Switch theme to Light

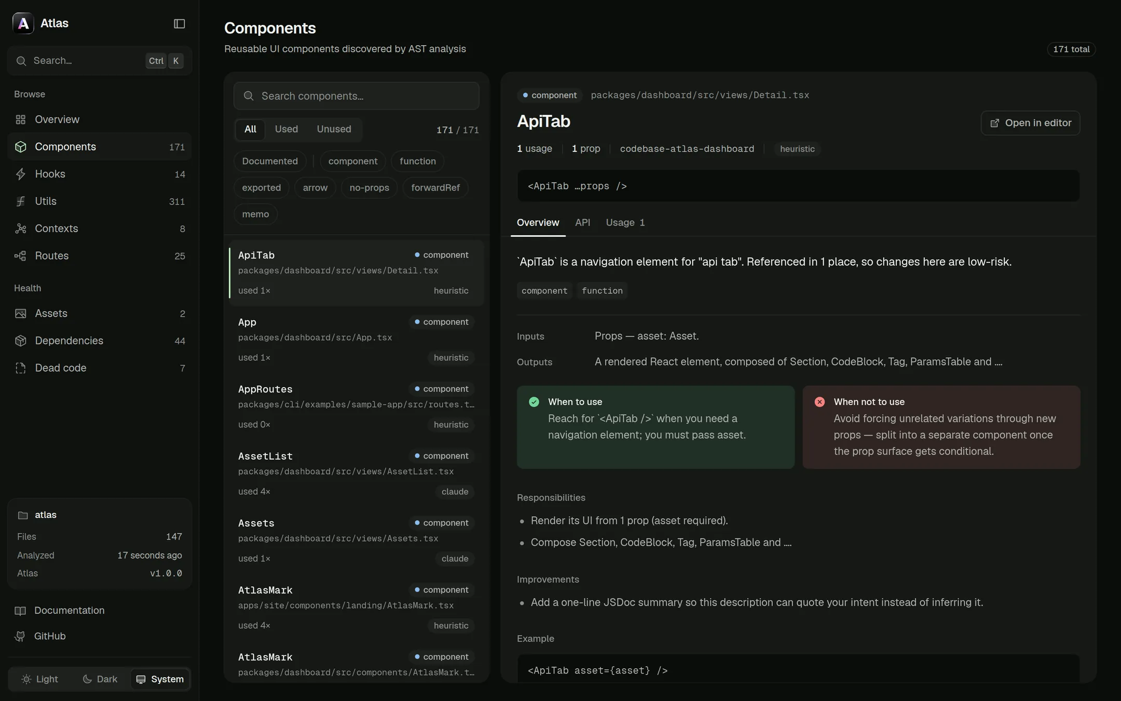[39, 679]
